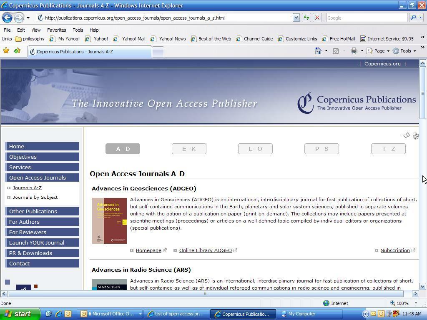Select the T–Z journals button

click(388, 149)
